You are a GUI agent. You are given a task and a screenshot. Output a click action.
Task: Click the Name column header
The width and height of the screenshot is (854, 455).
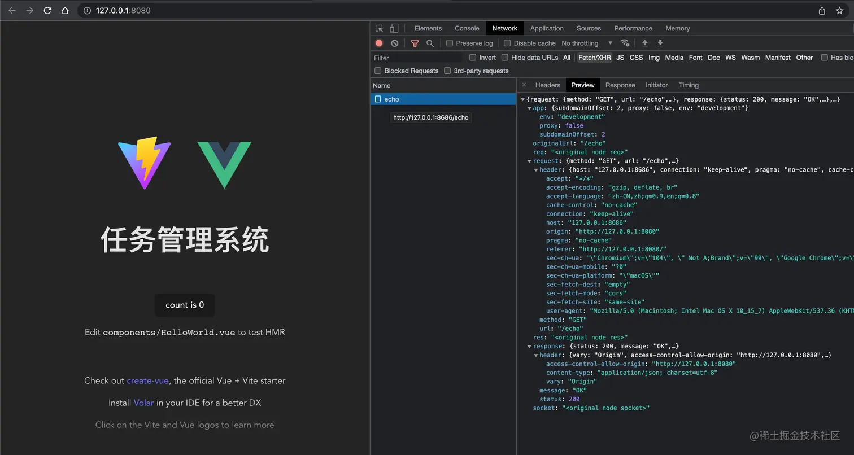443,86
